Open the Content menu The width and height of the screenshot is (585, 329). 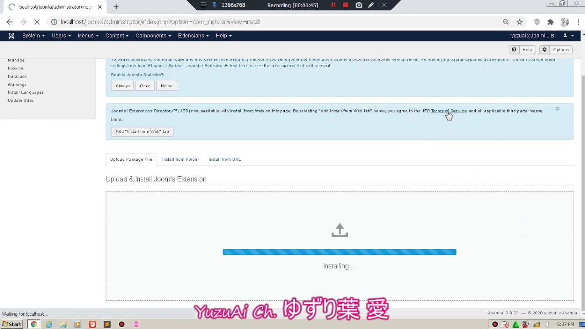(117, 36)
